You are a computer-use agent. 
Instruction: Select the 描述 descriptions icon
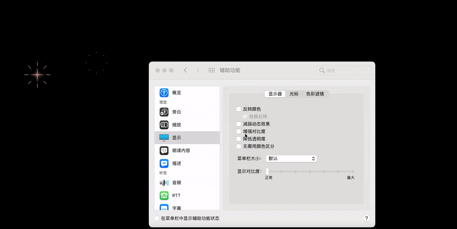164,163
